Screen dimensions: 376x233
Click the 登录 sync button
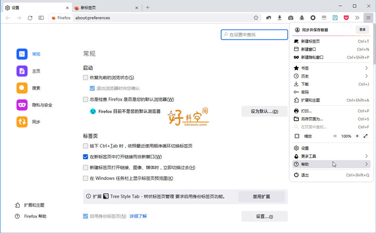pos(362,30)
